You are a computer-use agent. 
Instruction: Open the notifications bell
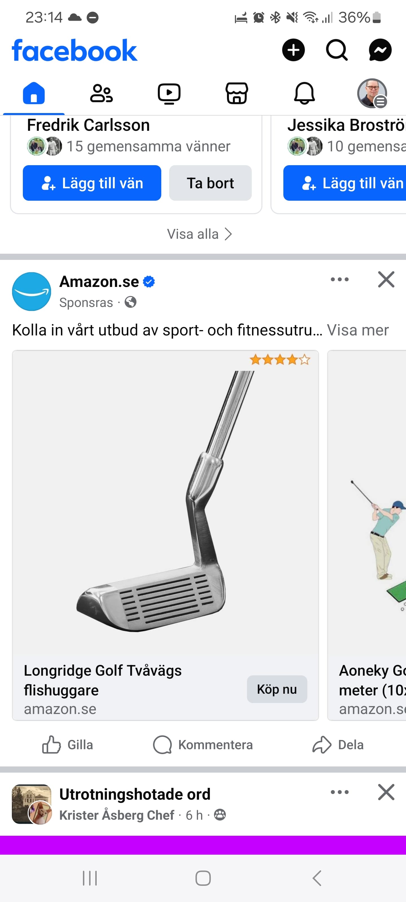pos(304,94)
